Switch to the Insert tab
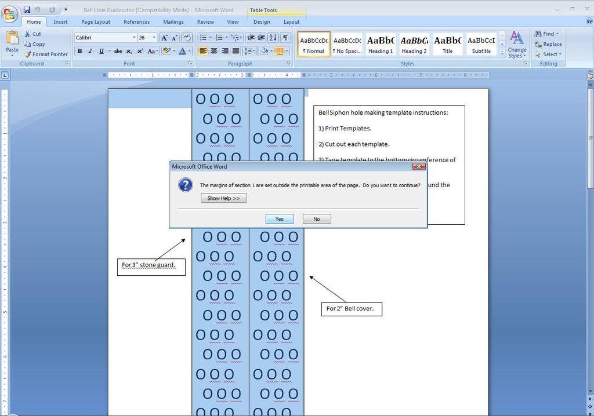 60,22
